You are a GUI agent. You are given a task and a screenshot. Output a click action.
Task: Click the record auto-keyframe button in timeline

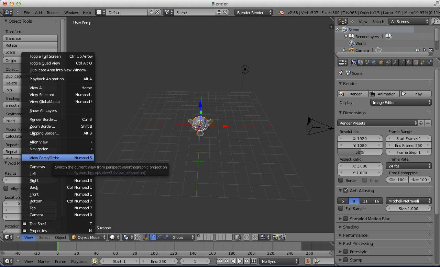(x=308, y=261)
